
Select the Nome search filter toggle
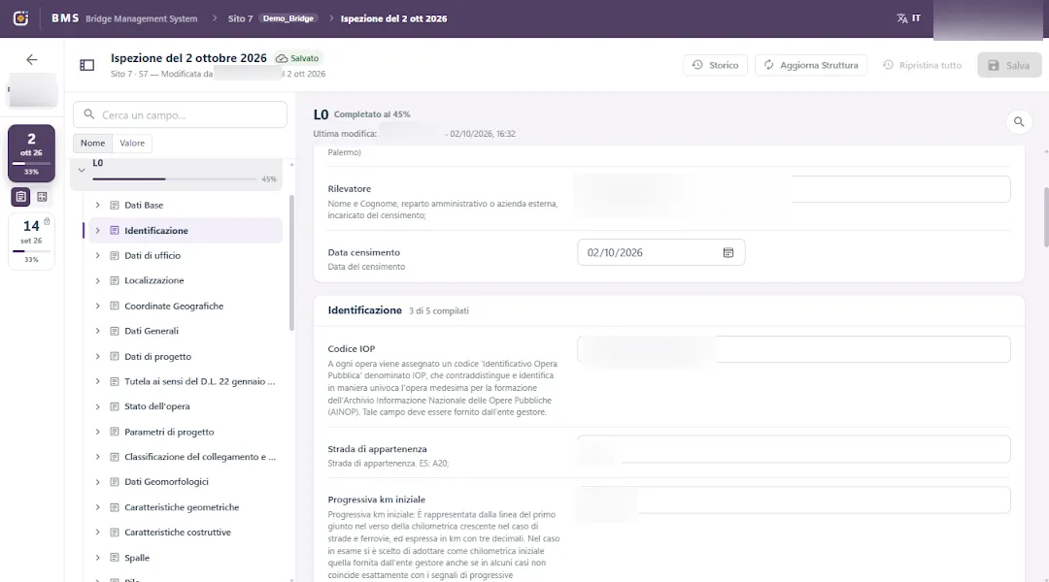92,143
